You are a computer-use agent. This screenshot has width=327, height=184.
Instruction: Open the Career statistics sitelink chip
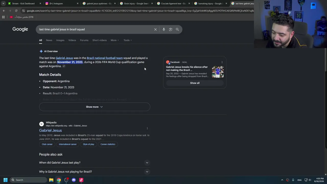(108, 144)
